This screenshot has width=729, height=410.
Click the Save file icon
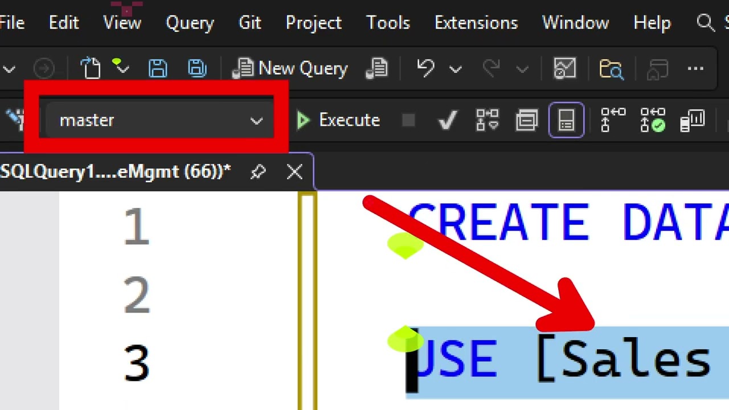158,68
